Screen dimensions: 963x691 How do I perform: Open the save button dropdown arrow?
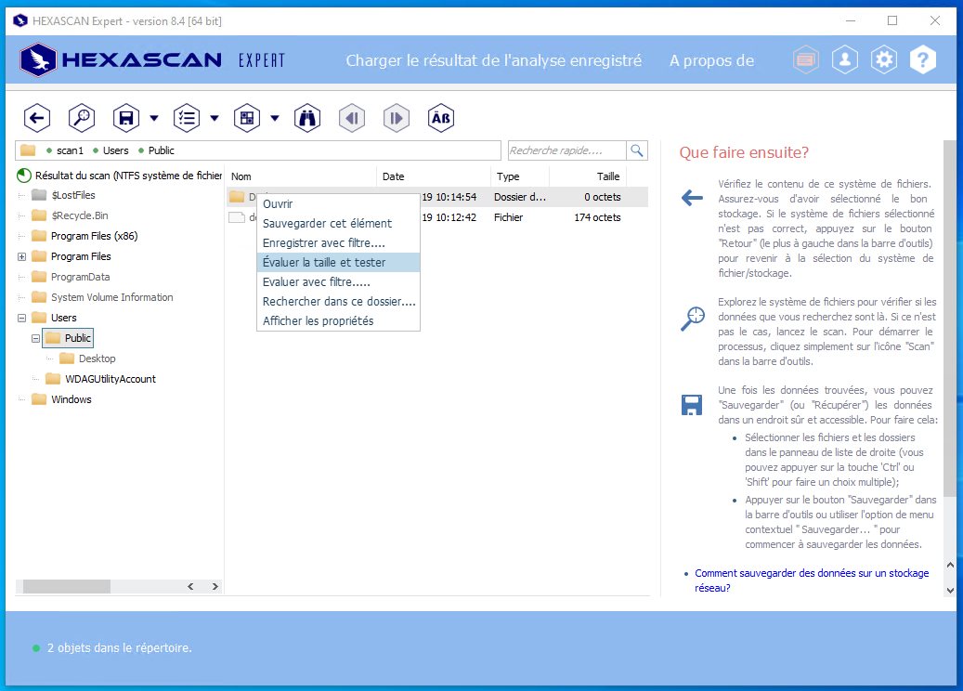(x=154, y=118)
